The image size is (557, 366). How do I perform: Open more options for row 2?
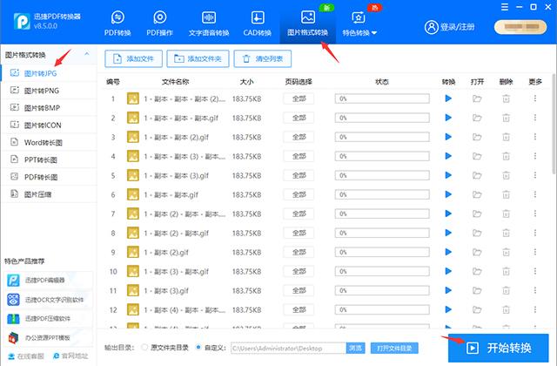[535, 118]
